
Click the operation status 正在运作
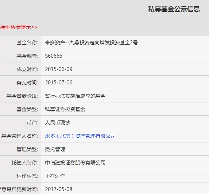coord(55,176)
